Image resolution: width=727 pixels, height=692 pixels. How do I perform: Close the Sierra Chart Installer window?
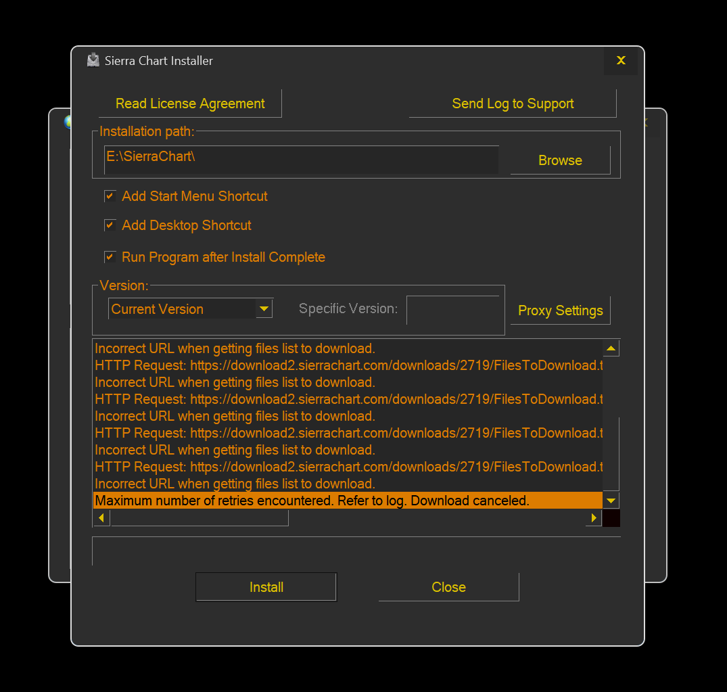(x=621, y=60)
